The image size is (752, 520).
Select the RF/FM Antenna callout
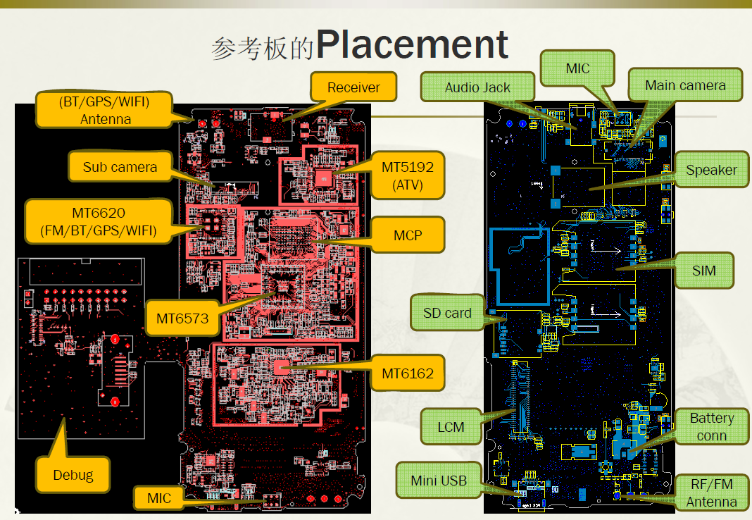(712, 493)
